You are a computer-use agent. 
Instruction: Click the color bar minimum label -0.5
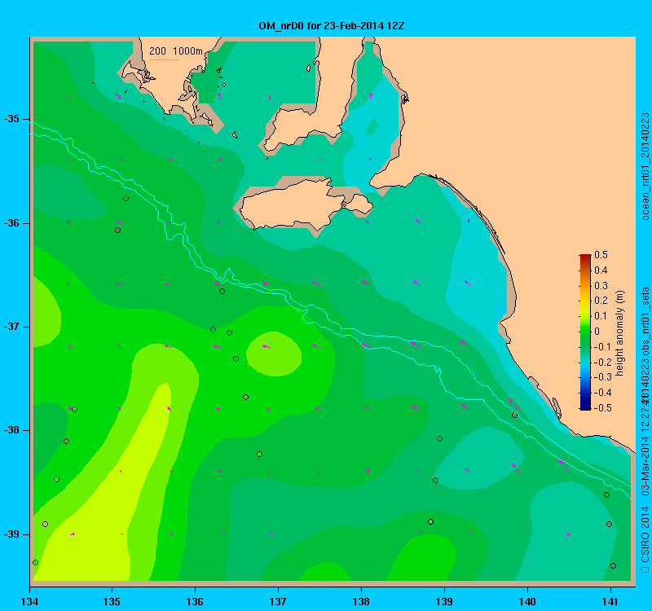pos(602,408)
